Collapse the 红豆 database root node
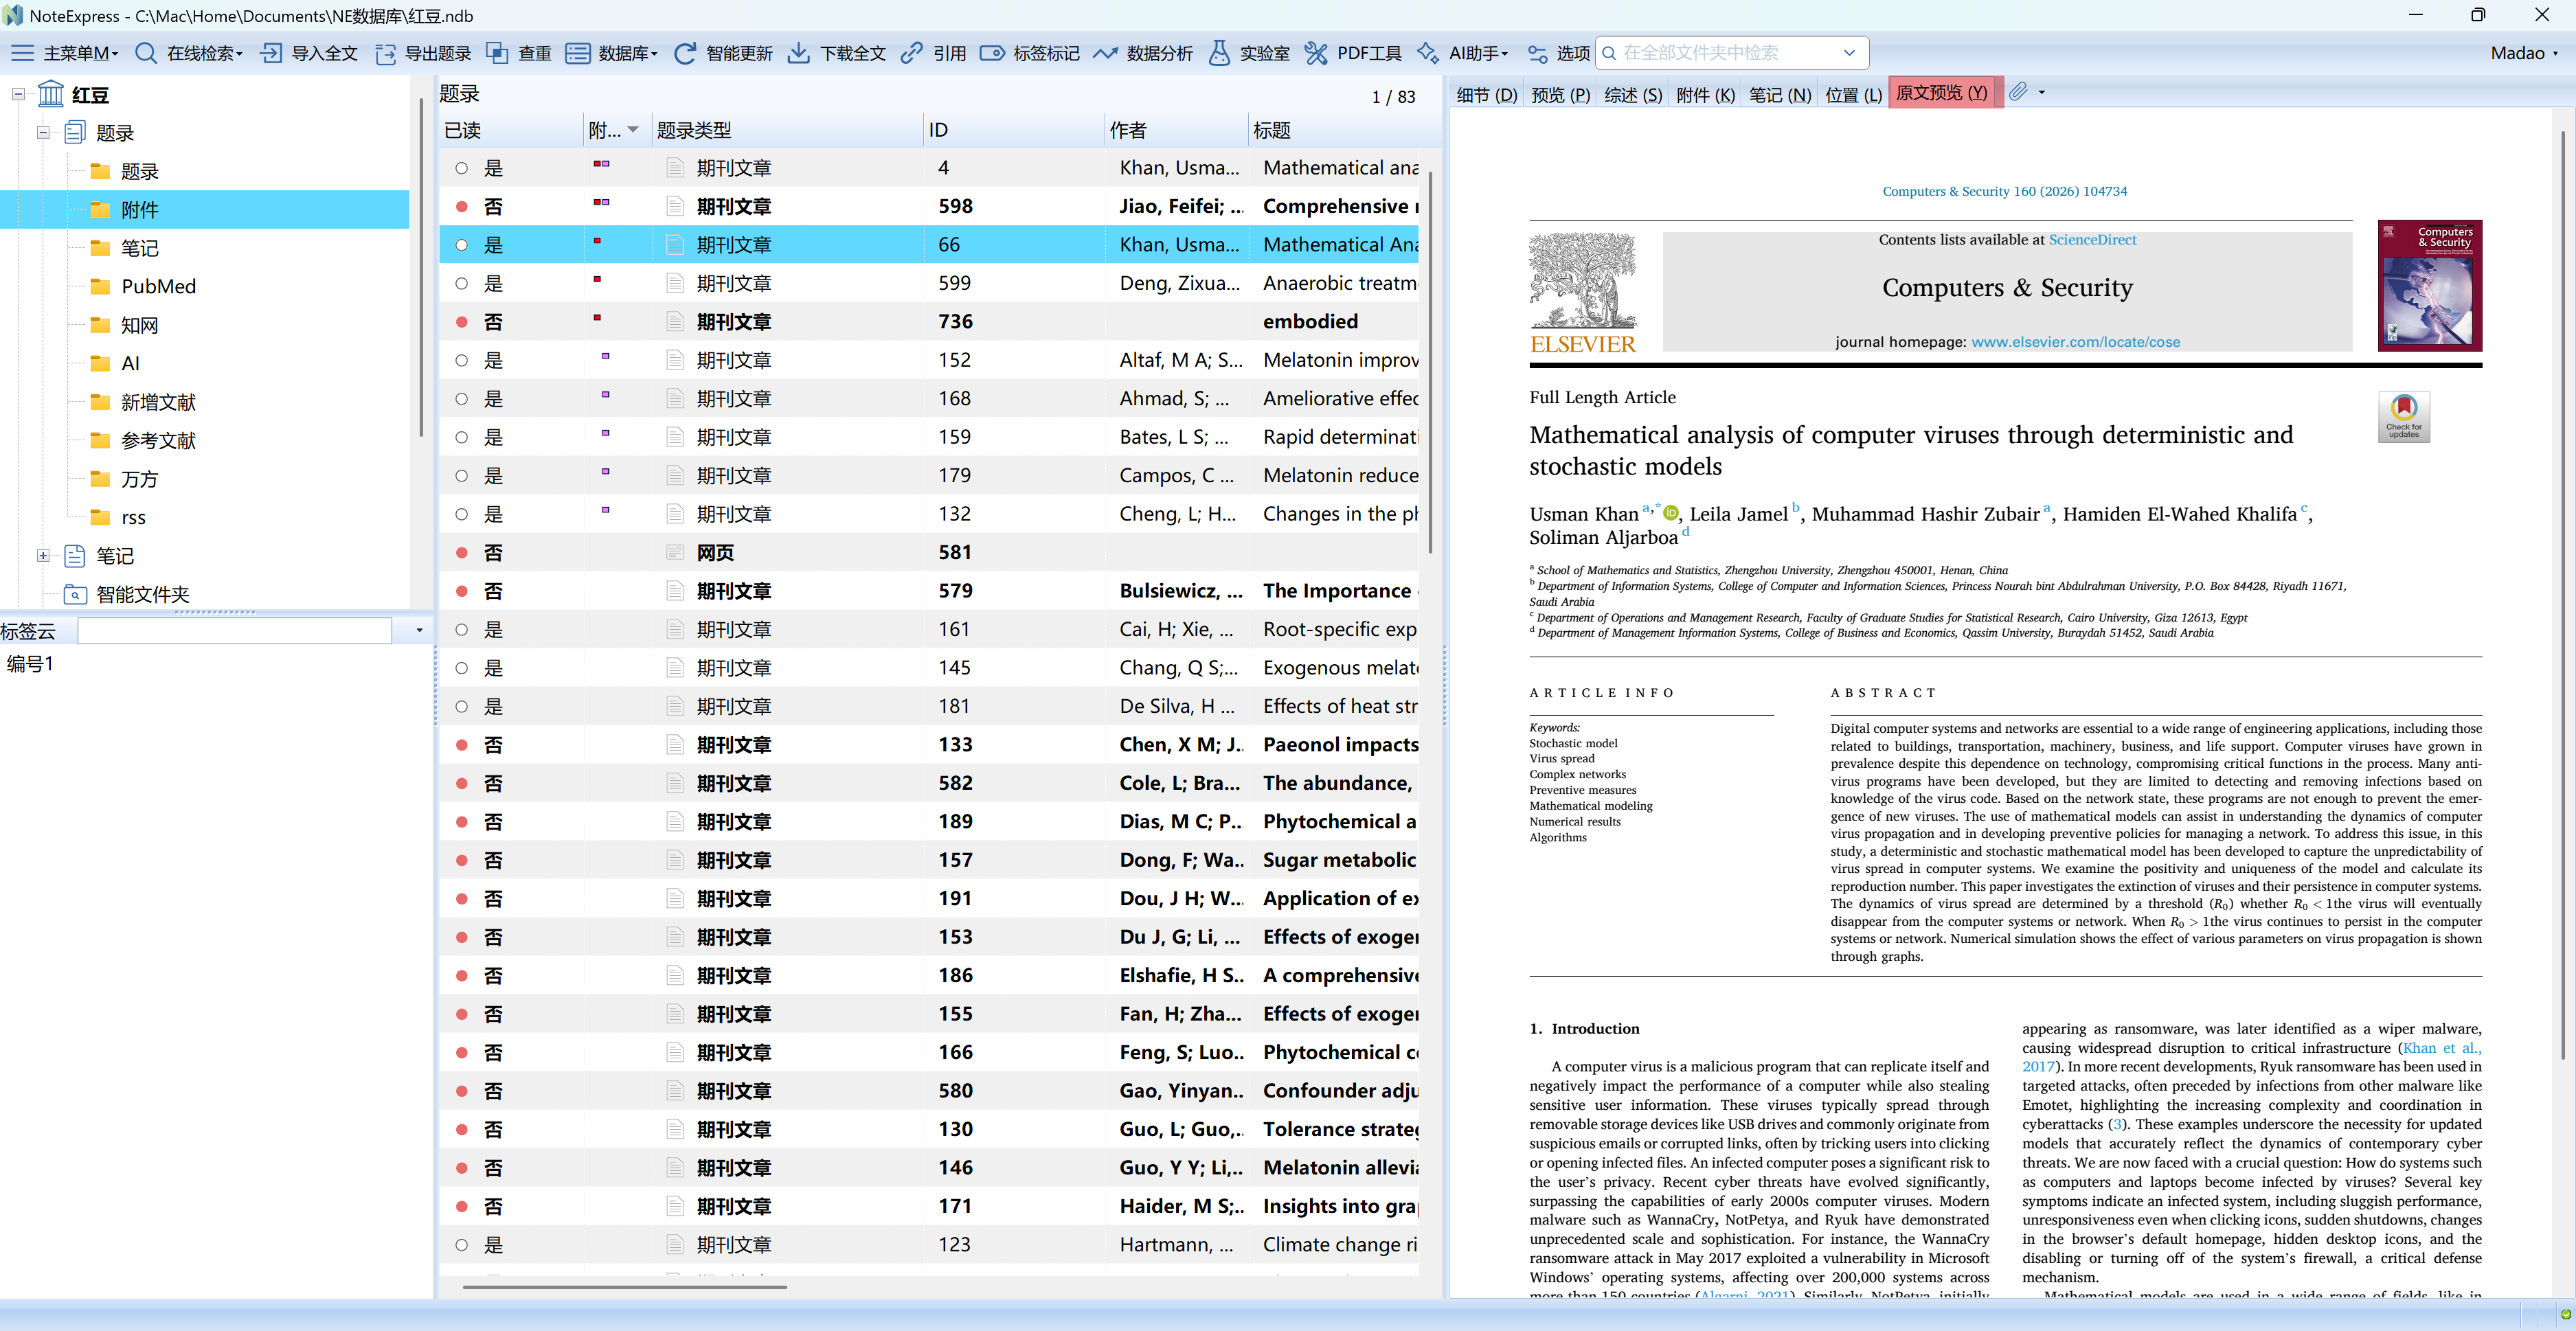 coord(18,94)
